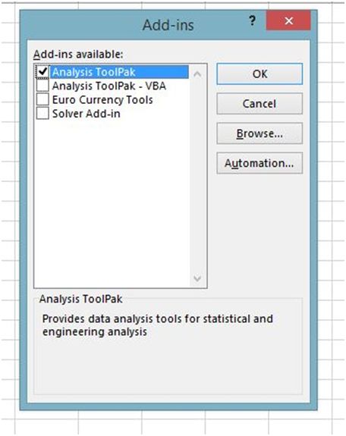Close the Add-ins dialog with the X
This screenshot has height=436, width=346.
pos(288,20)
